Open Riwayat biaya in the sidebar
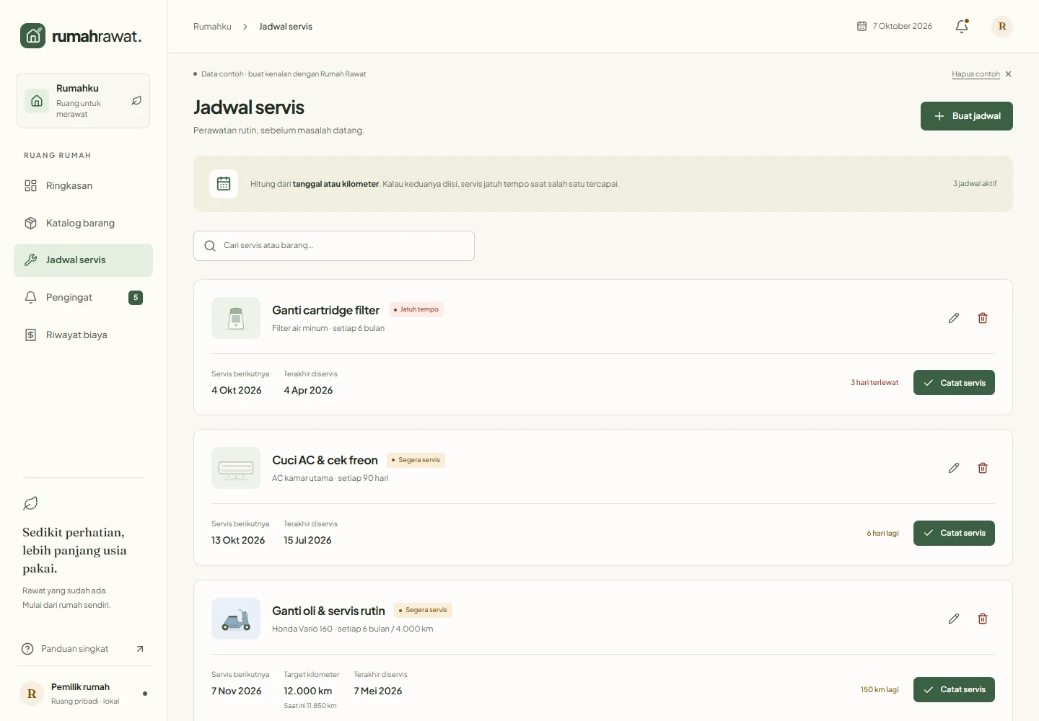The height and width of the screenshot is (721, 1039). click(83, 335)
